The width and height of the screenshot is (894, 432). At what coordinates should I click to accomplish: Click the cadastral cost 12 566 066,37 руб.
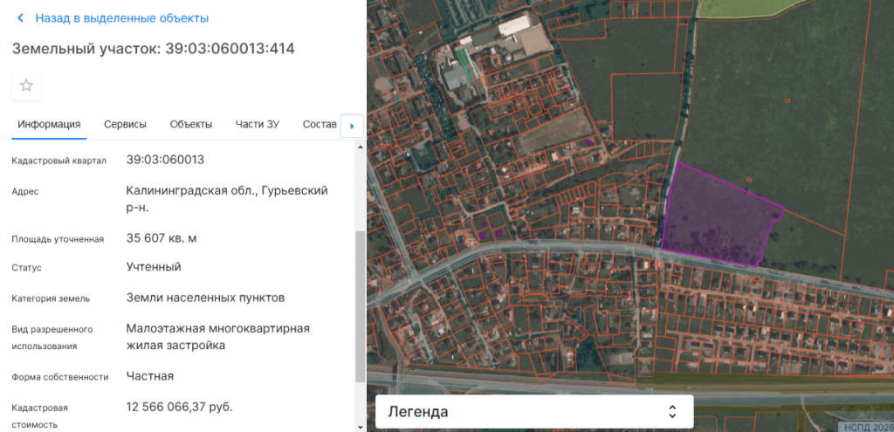point(179,407)
